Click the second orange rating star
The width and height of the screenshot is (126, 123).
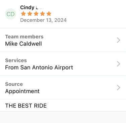[30, 14]
